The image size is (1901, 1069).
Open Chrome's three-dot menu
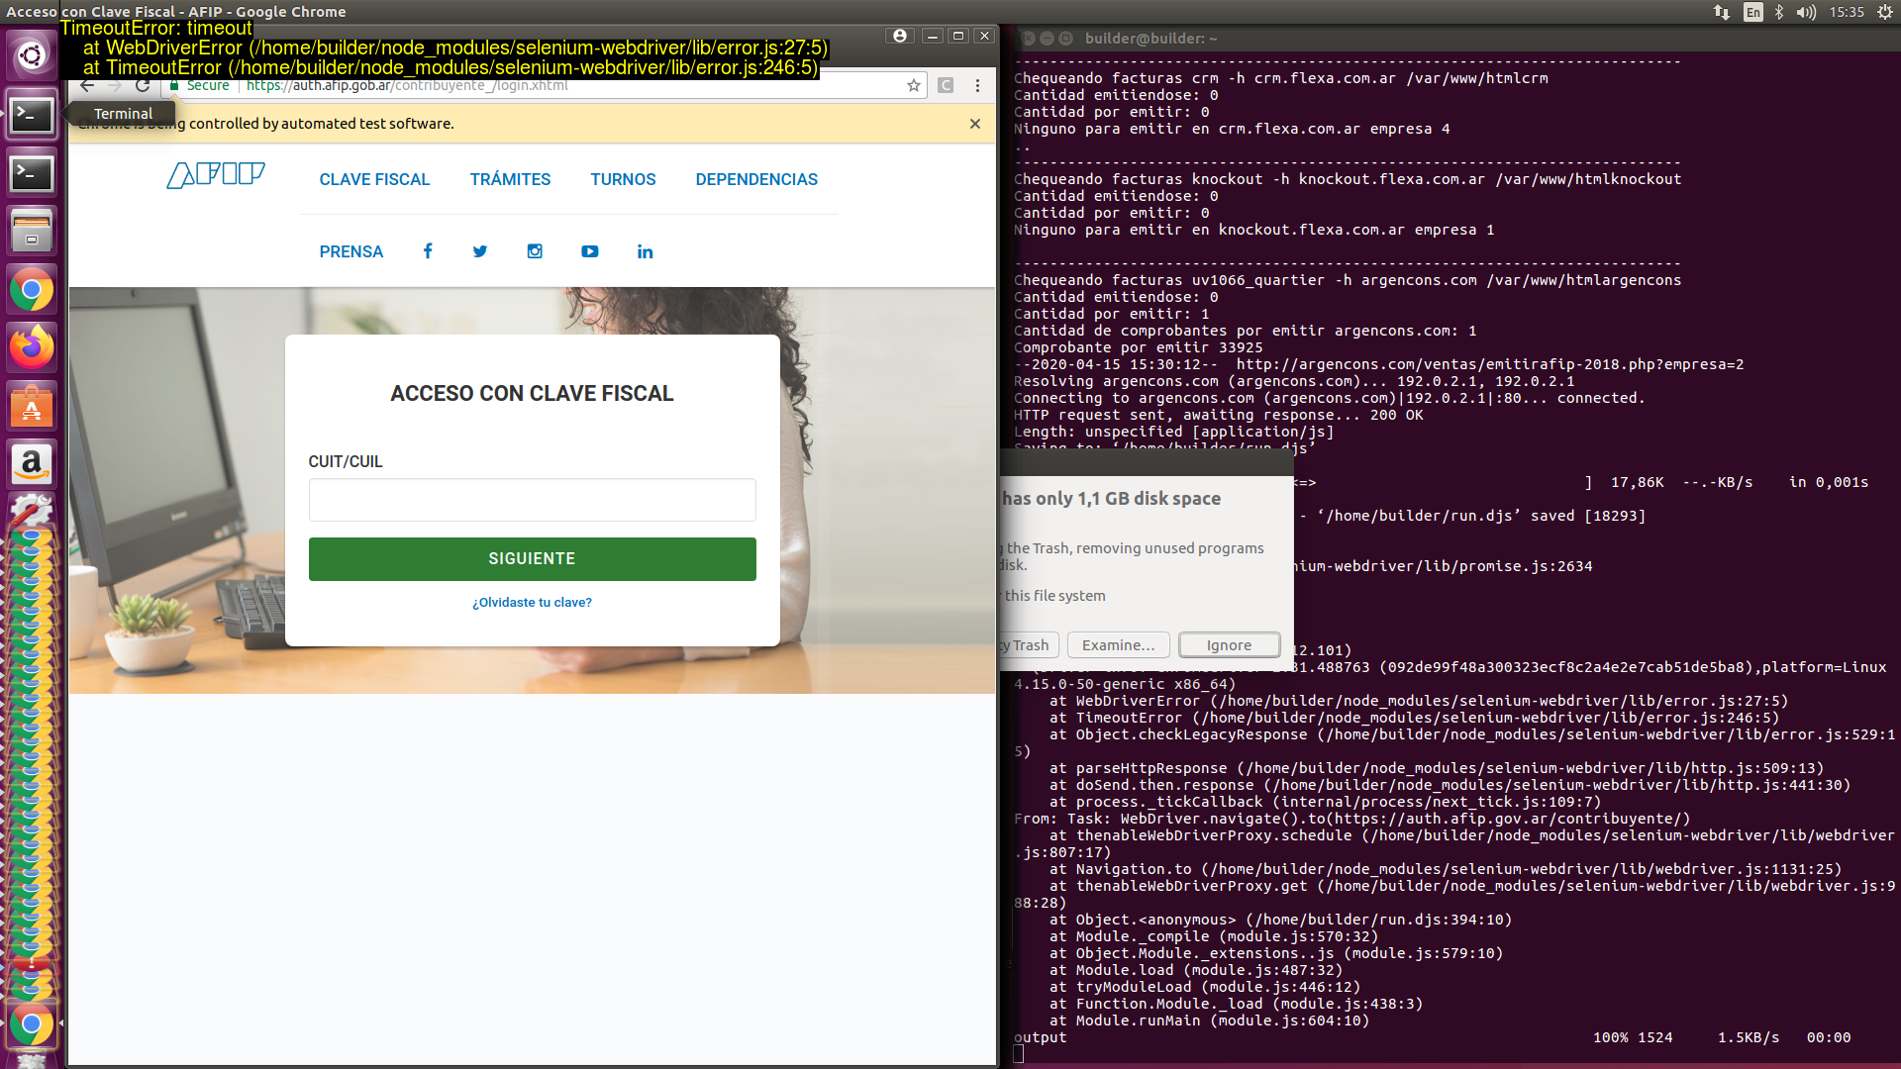[x=977, y=86]
